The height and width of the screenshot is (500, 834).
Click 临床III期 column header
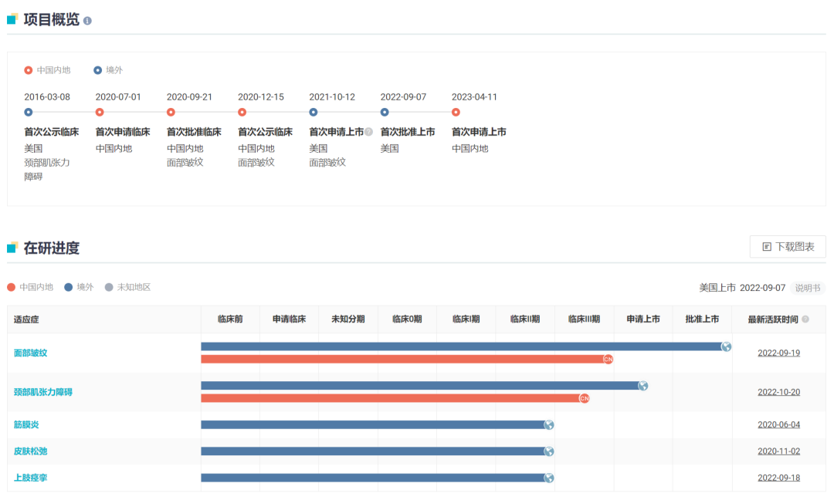click(584, 319)
